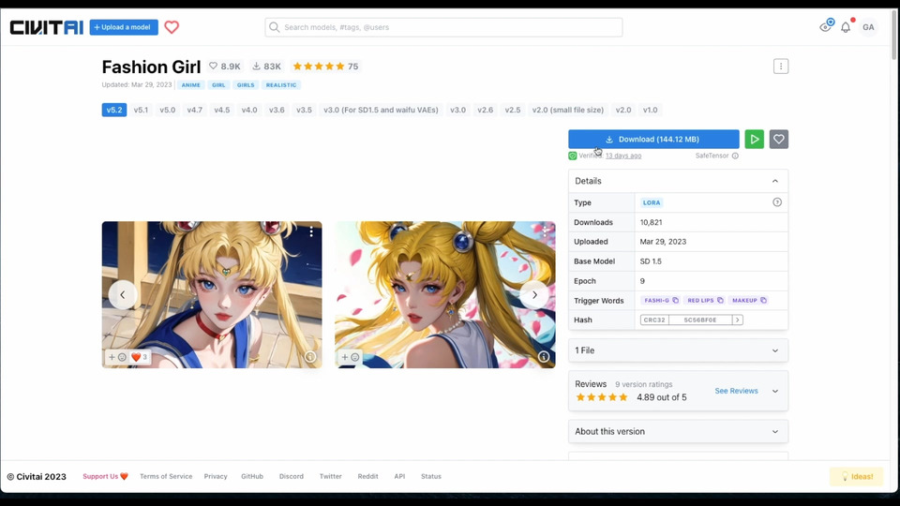Copy the RED LIPS trigger word
This screenshot has height=506, width=900.
(x=720, y=300)
